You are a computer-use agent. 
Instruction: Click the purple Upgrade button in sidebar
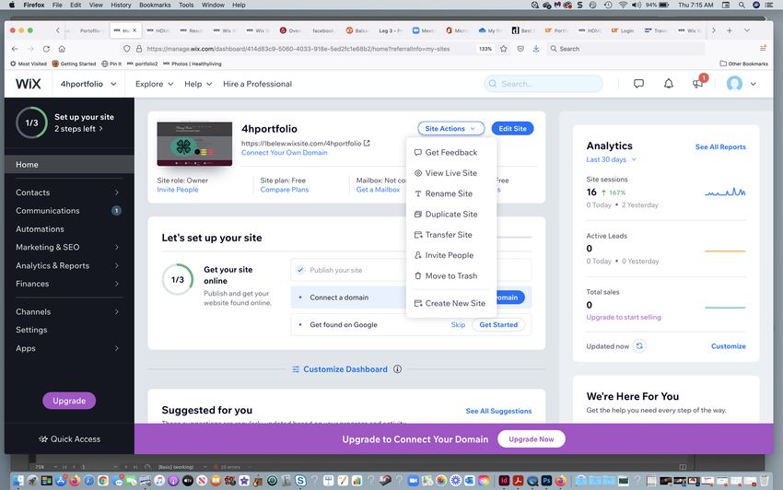coord(69,401)
